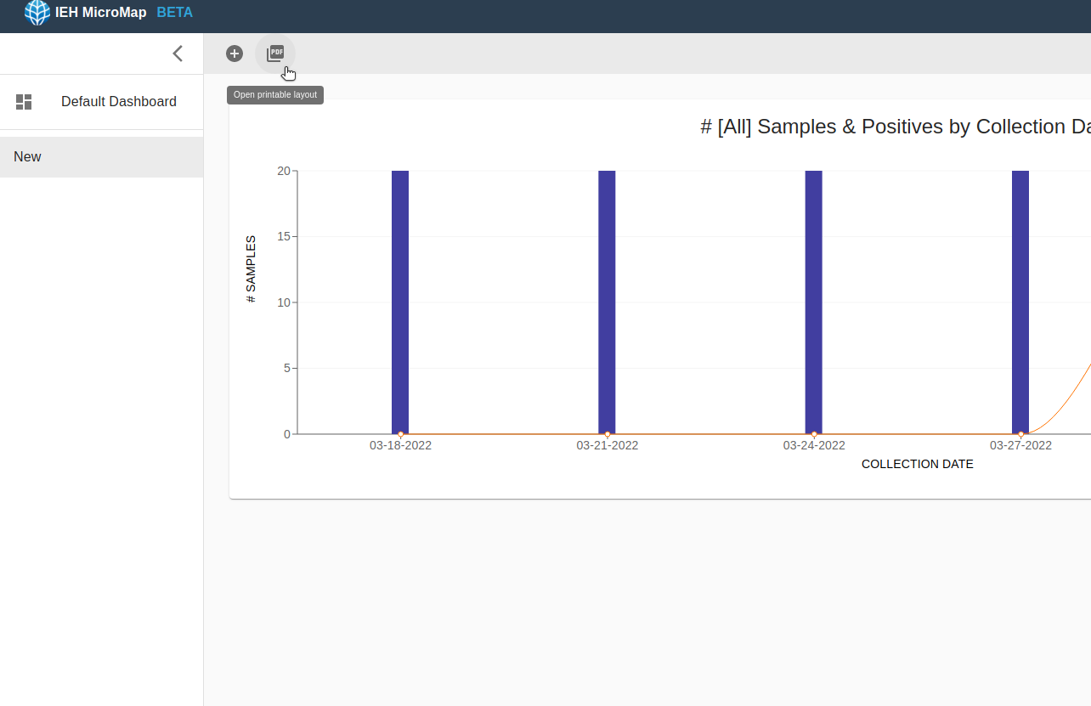Add a new widget with plus icon
This screenshot has width=1091, height=706.
(235, 54)
